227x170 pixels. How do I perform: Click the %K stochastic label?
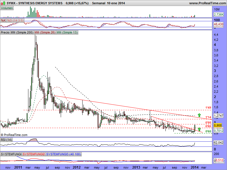(x=3, y=20)
